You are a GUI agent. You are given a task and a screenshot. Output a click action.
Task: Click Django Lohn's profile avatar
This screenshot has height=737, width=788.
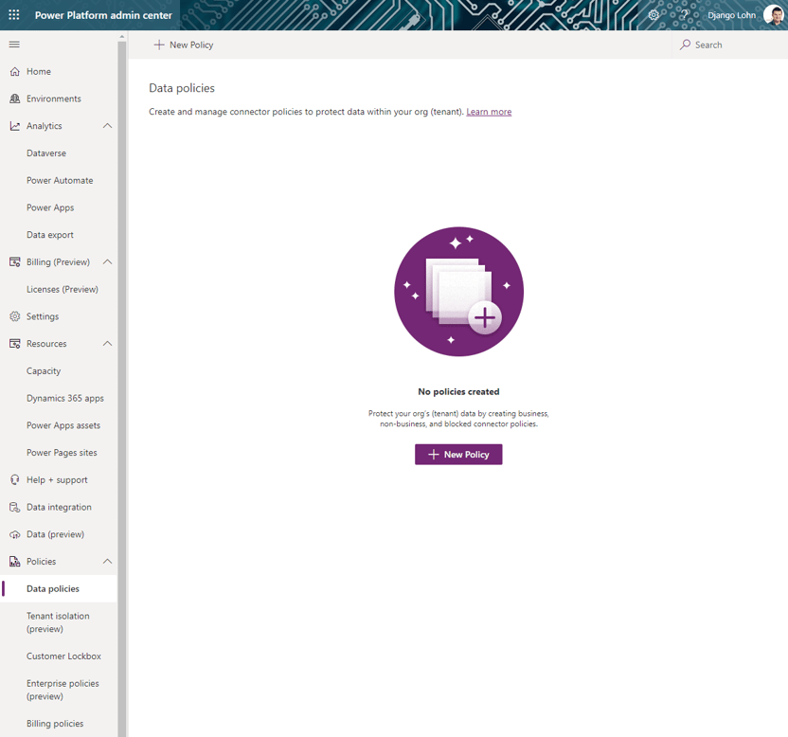pyautogui.click(x=775, y=15)
